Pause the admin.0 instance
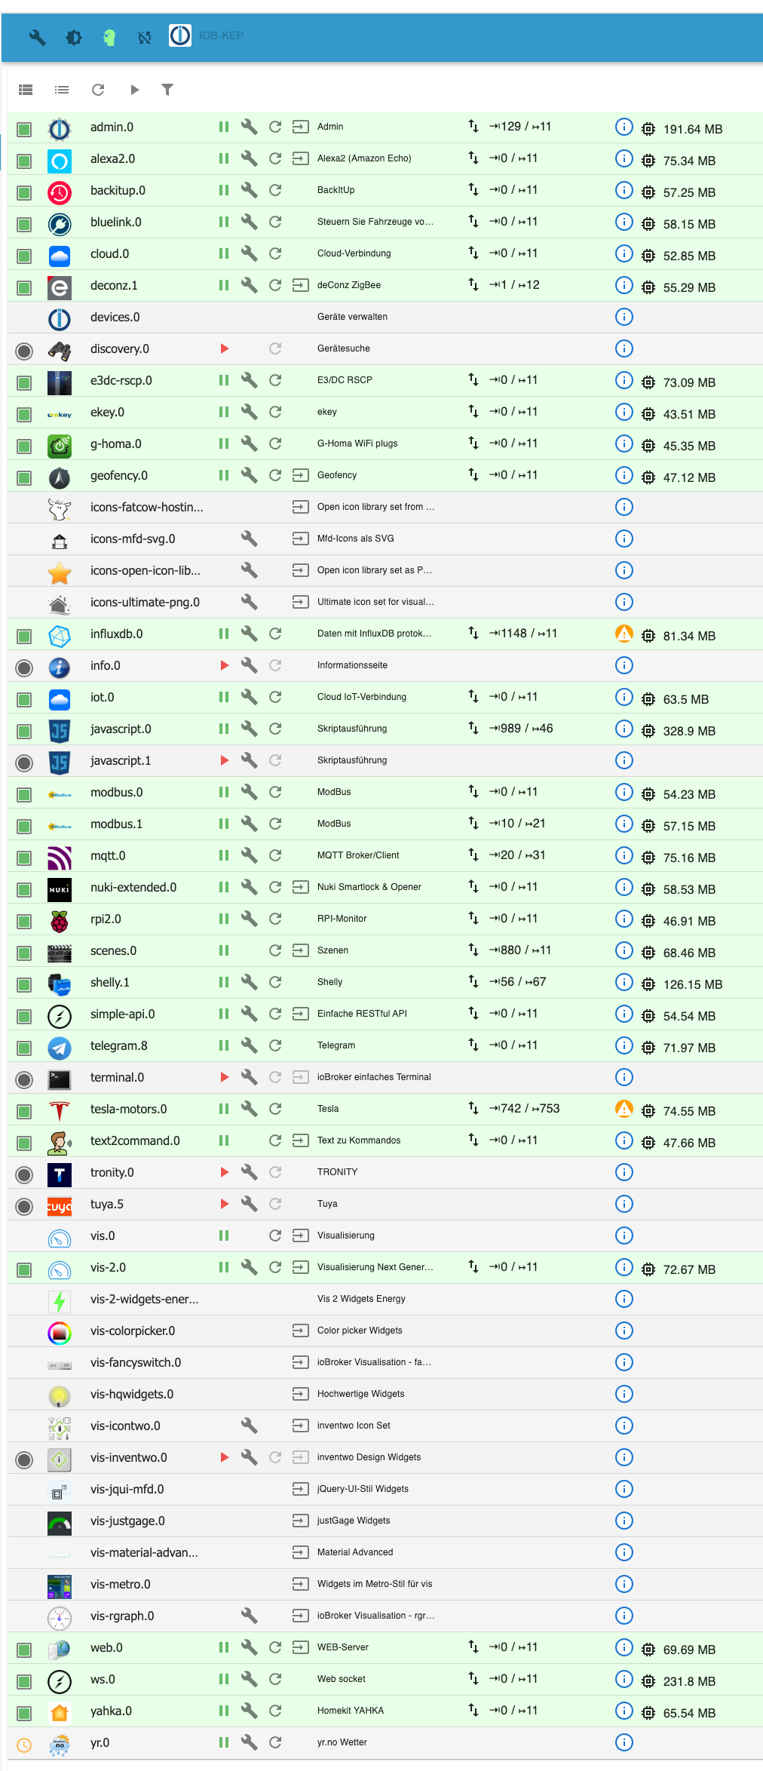 [224, 127]
